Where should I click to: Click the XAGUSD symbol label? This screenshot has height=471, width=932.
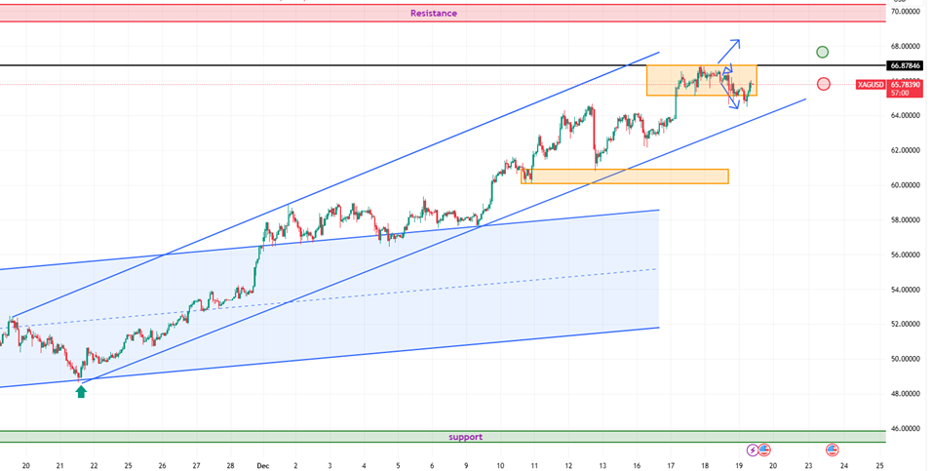point(871,85)
